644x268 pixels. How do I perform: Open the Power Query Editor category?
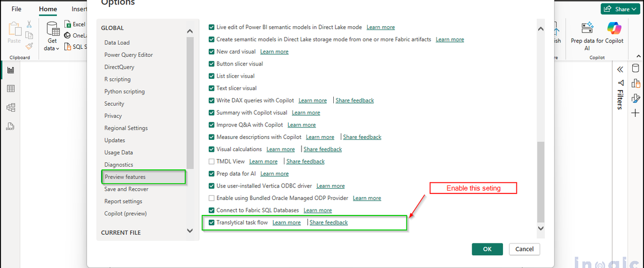tap(129, 55)
